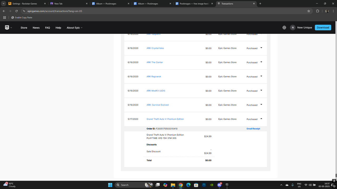337x189 pixels.
Task: Open the Epic logo dropdown chevron
Action: (x=11, y=28)
